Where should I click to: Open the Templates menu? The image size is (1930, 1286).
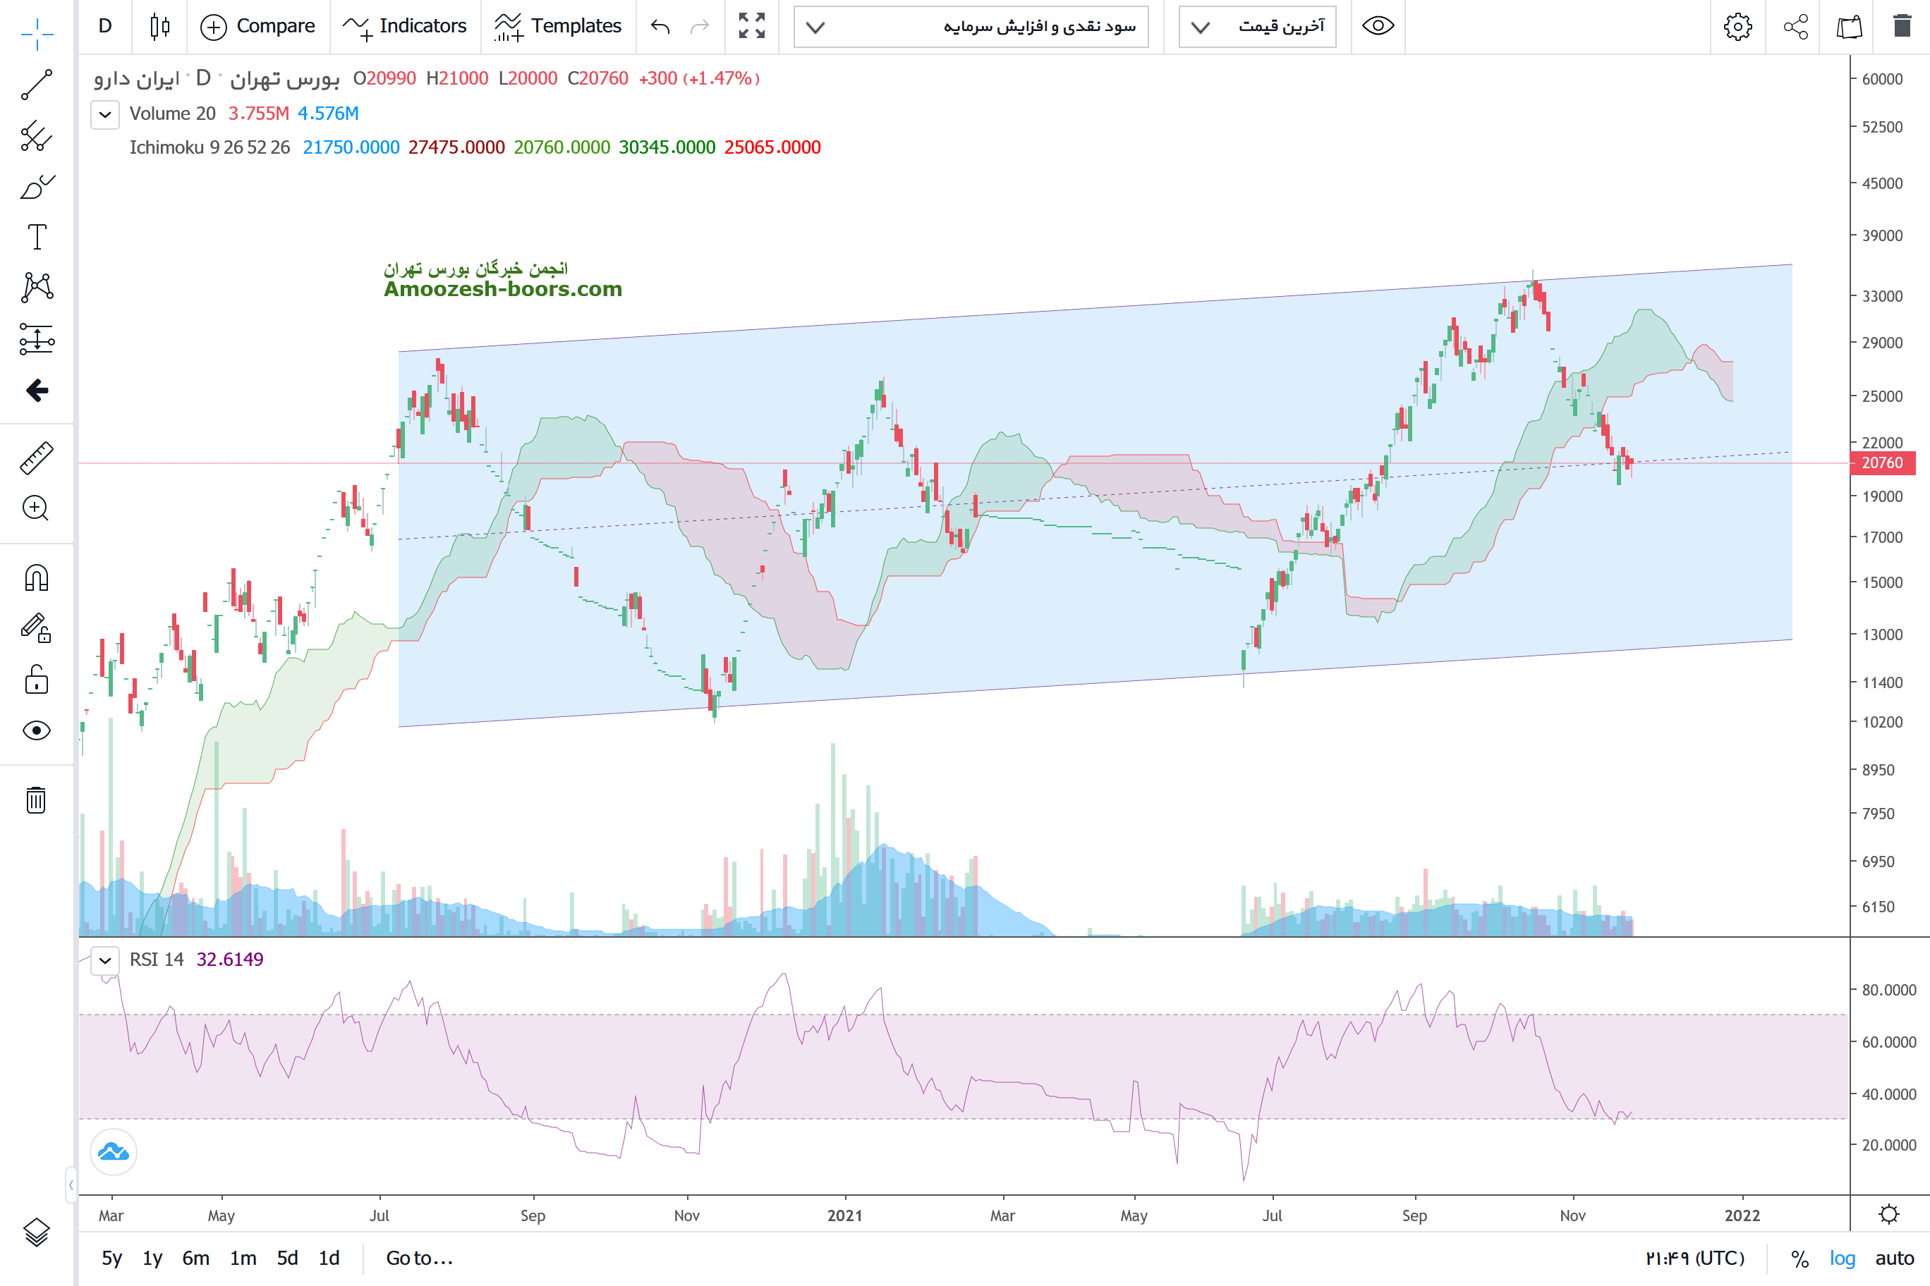(558, 26)
